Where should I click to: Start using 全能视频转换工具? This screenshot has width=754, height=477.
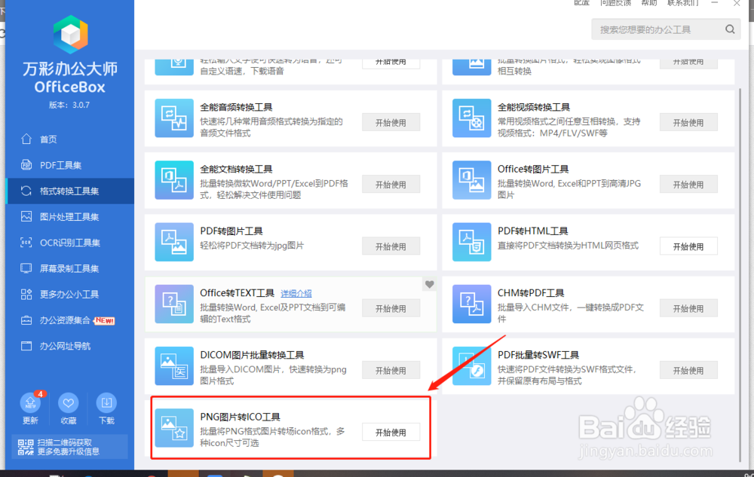(x=688, y=123)
